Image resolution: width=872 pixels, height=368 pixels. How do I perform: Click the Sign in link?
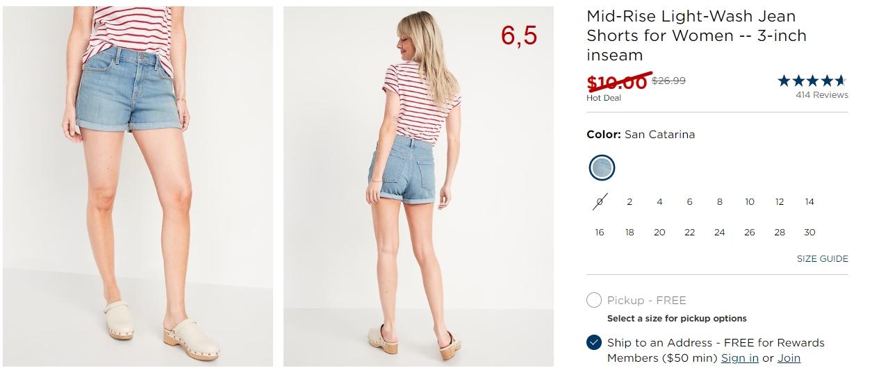[x=740, y=358]
